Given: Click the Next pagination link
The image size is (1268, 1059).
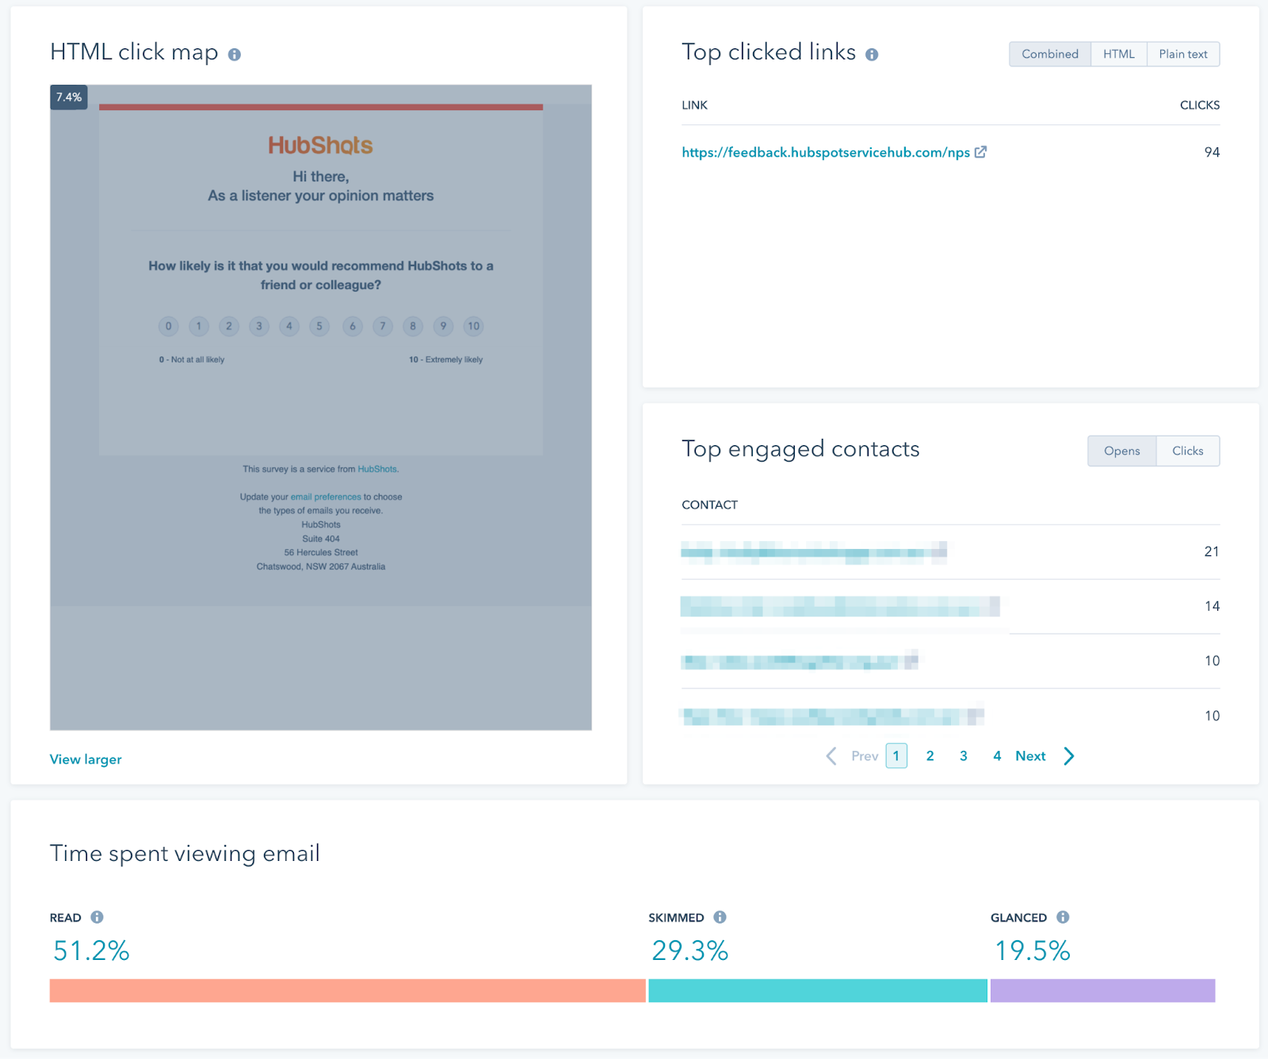Looking at the screenshot, I should pos(1030,756).
